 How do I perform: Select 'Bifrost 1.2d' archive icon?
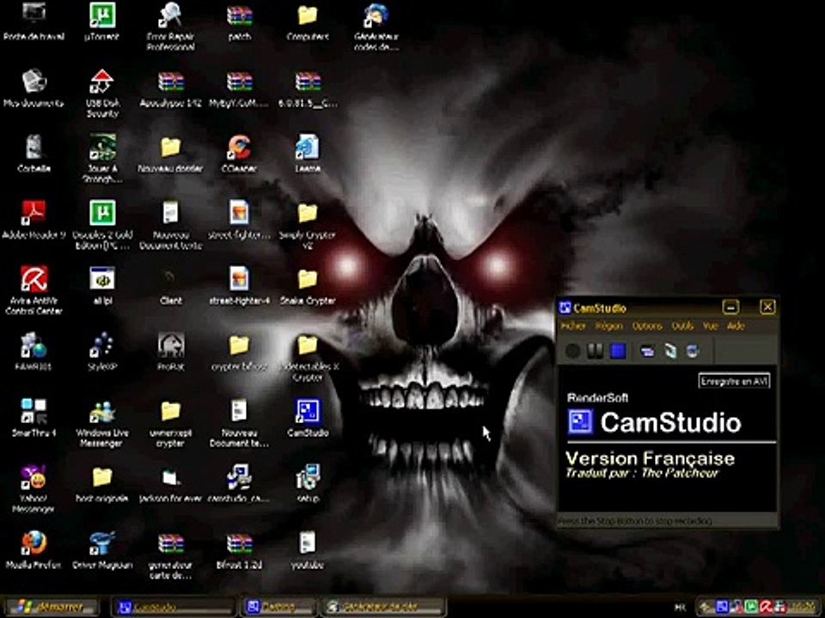pyautogui.click(x=240, y=550)
